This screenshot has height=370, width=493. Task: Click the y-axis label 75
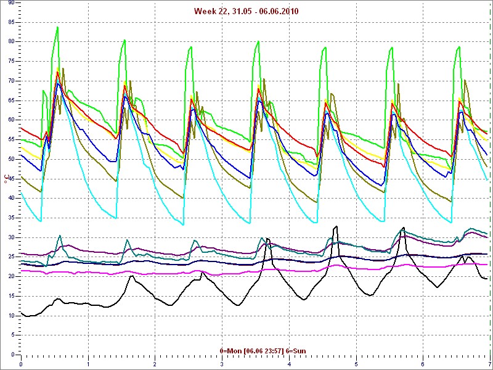[x=11, y=61]
